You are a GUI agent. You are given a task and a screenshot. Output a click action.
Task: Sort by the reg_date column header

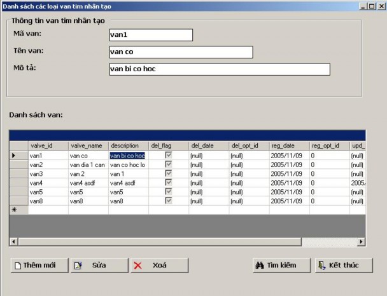tap(289, 145)
